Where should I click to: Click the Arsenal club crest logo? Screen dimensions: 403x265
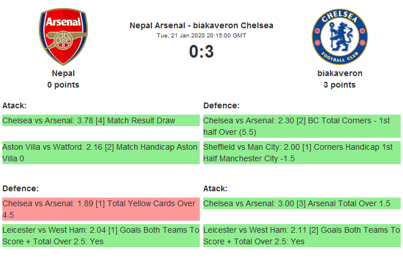pyautogui.click(x=63, y=36)
